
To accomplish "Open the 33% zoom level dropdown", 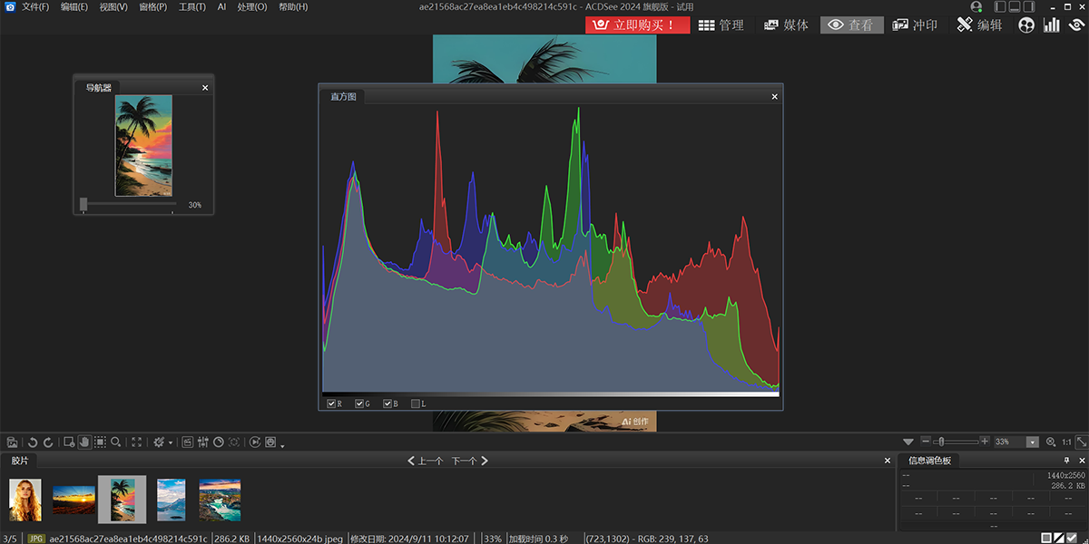I will 1032,442.
